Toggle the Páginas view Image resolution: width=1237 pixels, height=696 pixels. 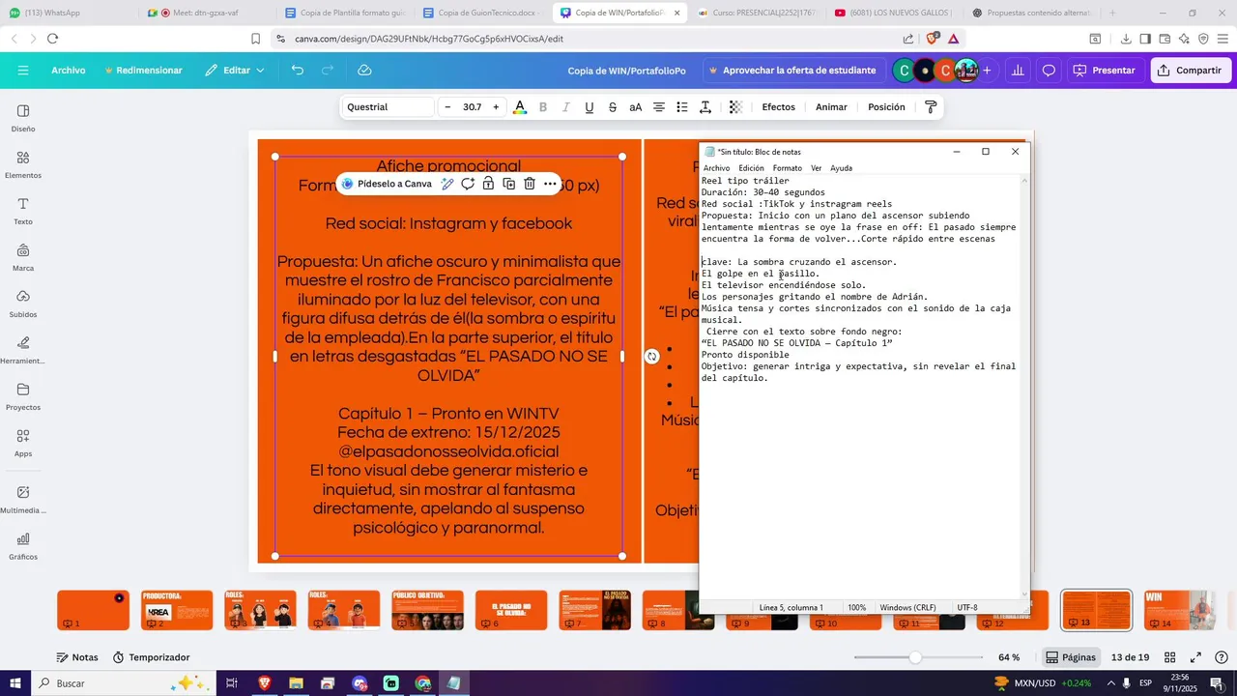(x=1071, y=657)
